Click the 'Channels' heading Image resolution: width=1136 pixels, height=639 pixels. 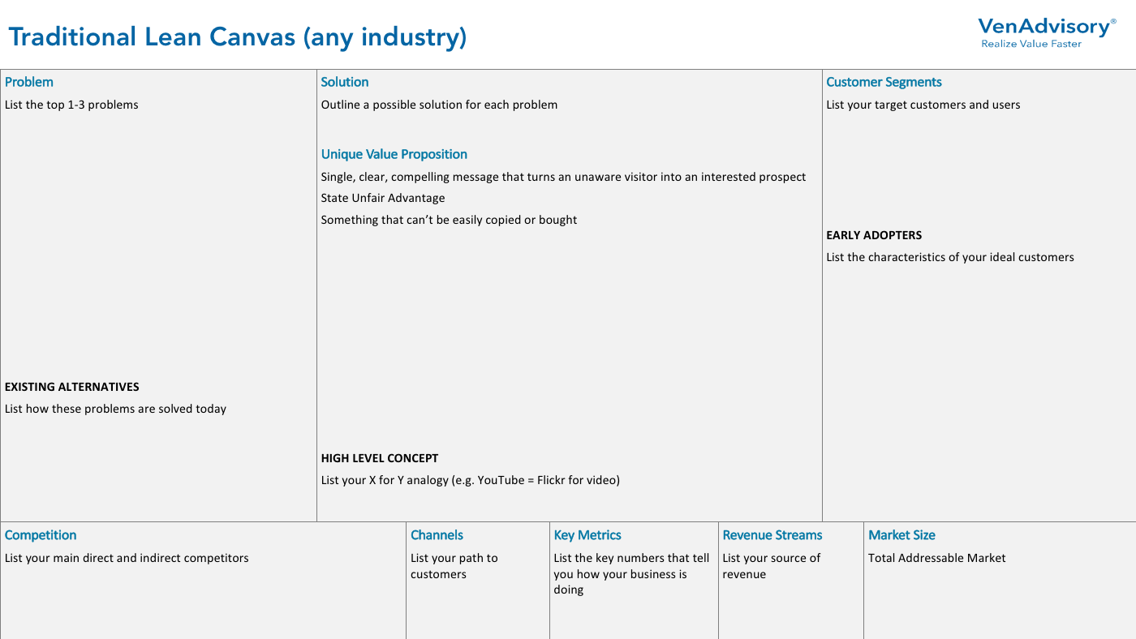pos(437,535)
